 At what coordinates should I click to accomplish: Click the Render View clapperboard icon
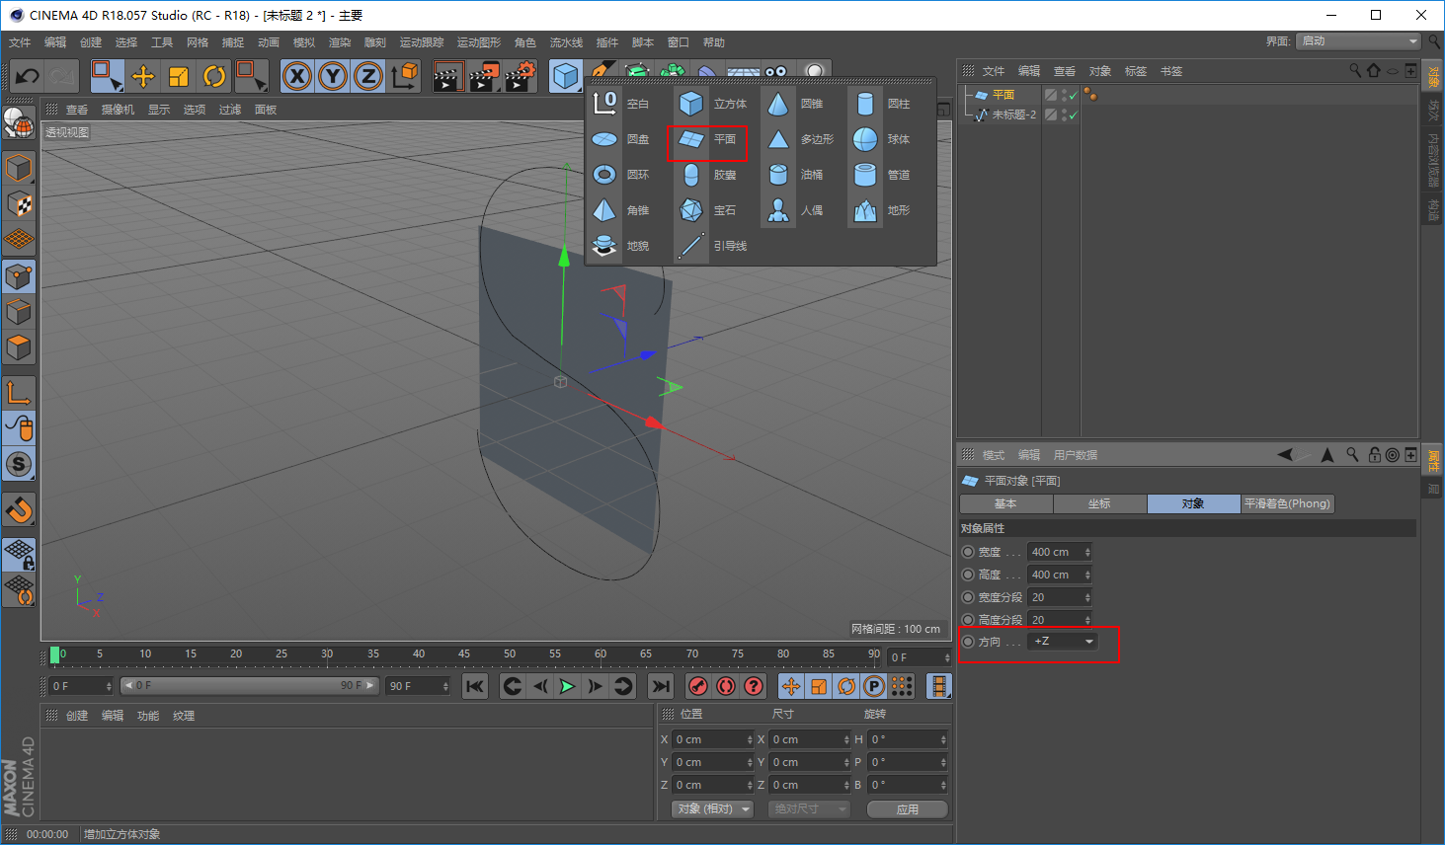[x=448, y=76]
